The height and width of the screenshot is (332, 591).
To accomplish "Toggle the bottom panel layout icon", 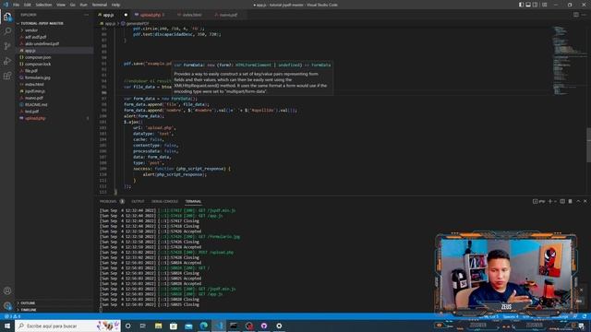I will pos(528,5).
